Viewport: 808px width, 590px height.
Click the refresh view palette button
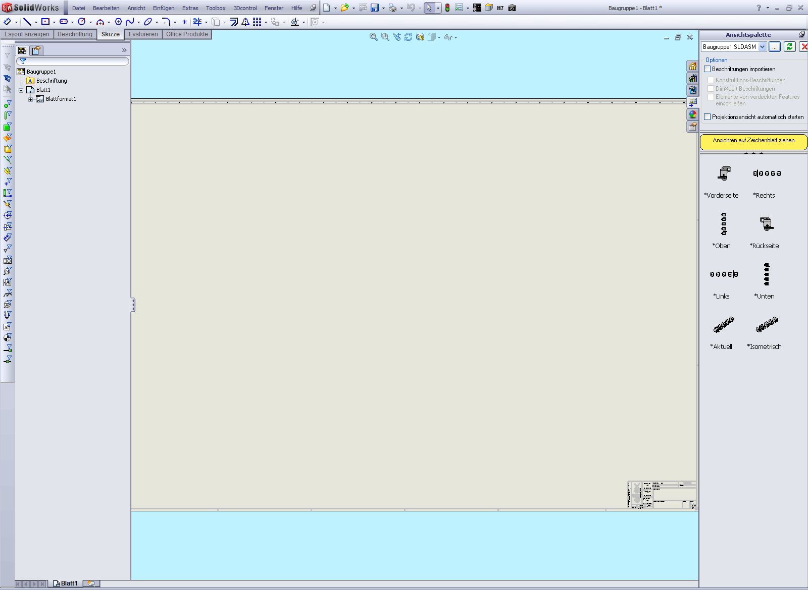790,46
